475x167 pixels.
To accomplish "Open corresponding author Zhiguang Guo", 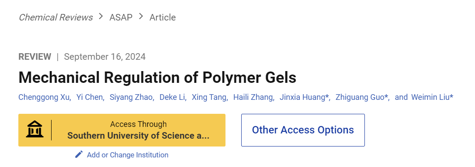I will click(x=362, y=97).
